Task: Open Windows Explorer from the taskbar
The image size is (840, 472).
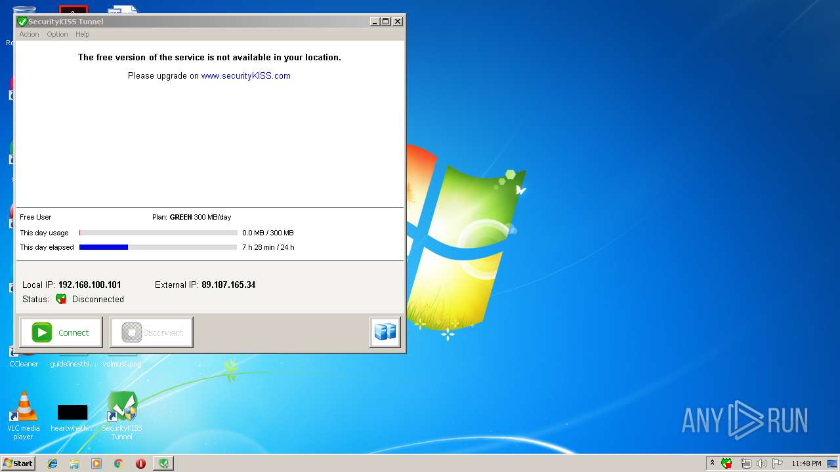Action: [74, 463]
